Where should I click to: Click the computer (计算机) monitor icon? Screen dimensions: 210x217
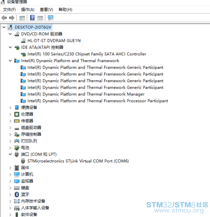[x=17, y=174]
